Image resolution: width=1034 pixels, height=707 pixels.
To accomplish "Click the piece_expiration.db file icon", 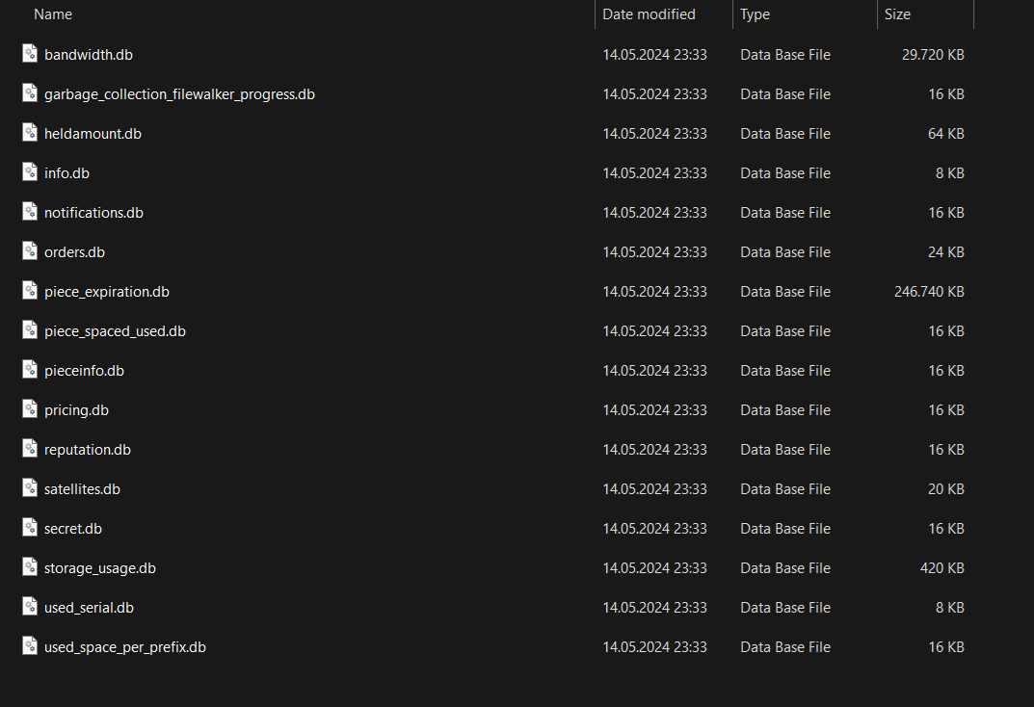I will click(30, 291).
